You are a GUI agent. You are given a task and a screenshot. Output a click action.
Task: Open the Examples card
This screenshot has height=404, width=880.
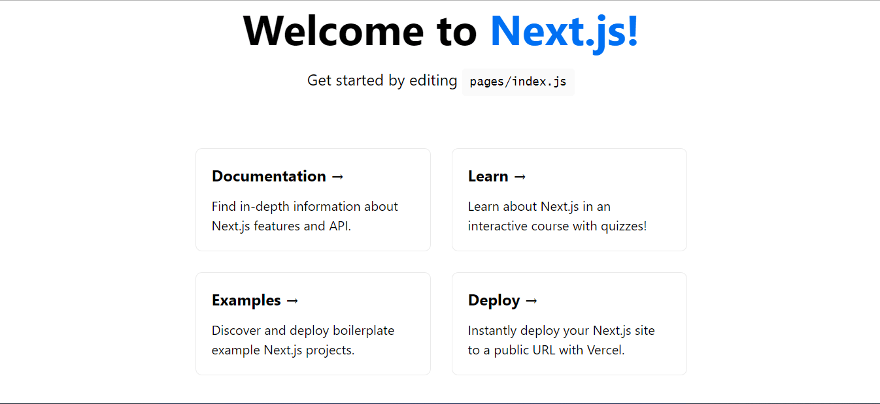pyautogui.click(x=313, y=324)
